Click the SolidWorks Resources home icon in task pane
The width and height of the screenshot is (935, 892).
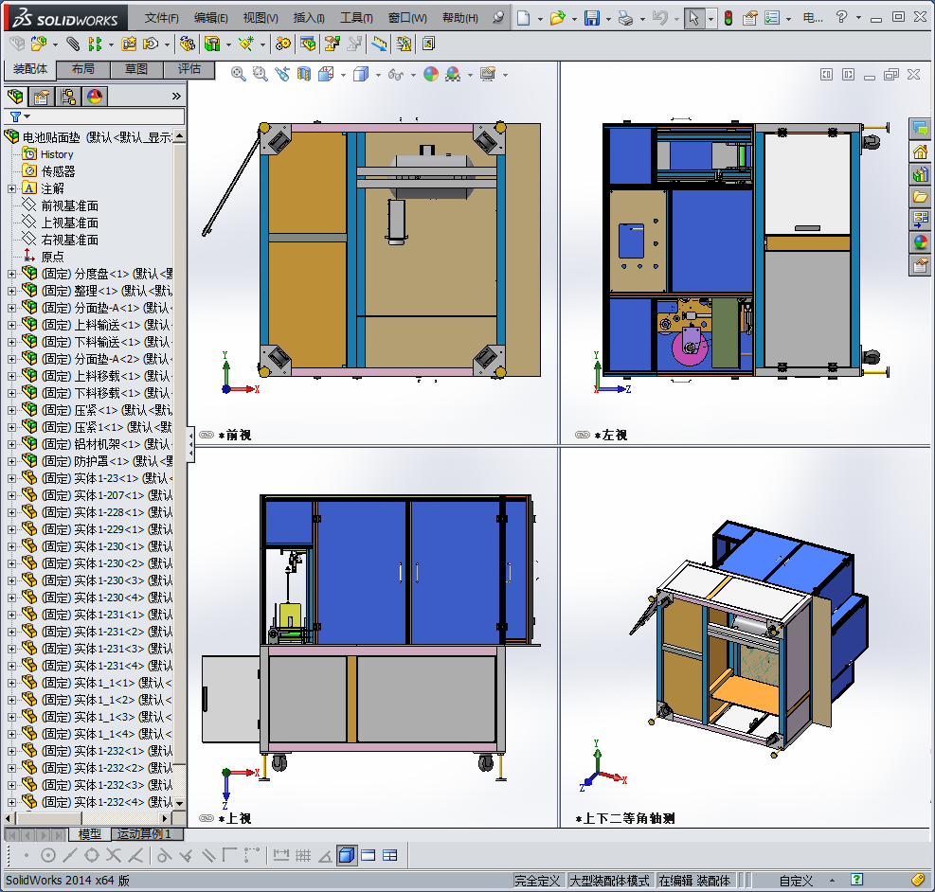921,152
